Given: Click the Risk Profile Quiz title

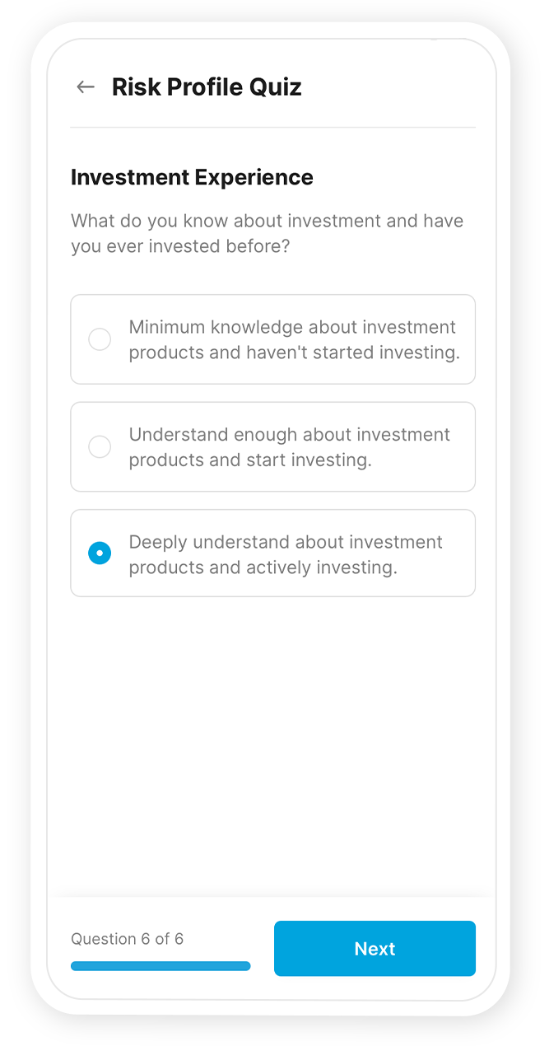Looking at the screenshot, I should click(207, 87).
